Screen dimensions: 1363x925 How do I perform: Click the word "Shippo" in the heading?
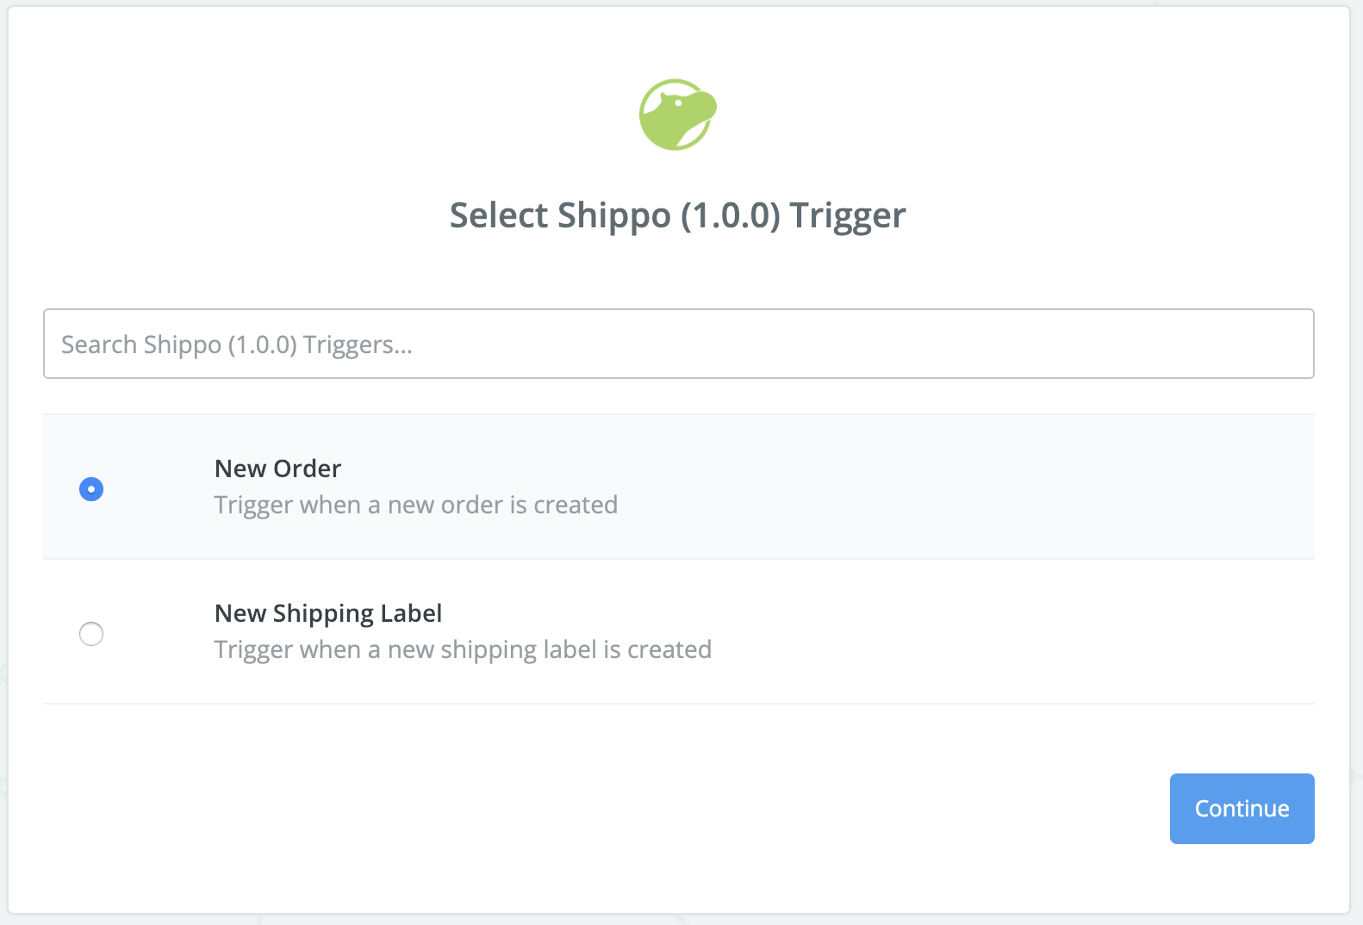[614, 215]
